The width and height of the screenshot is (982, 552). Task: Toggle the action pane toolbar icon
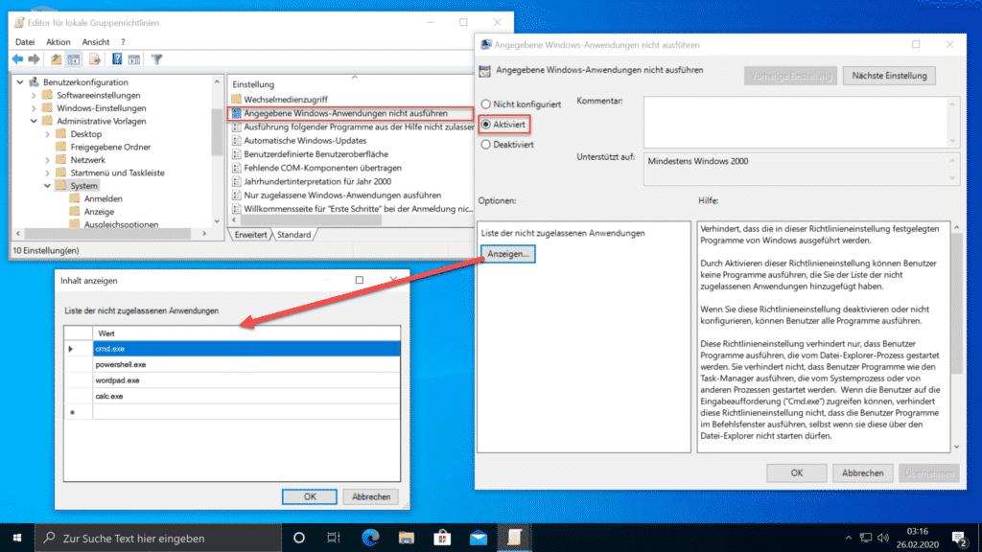point(134,59)
